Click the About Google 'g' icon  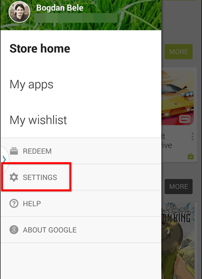(x=14, y=230)
